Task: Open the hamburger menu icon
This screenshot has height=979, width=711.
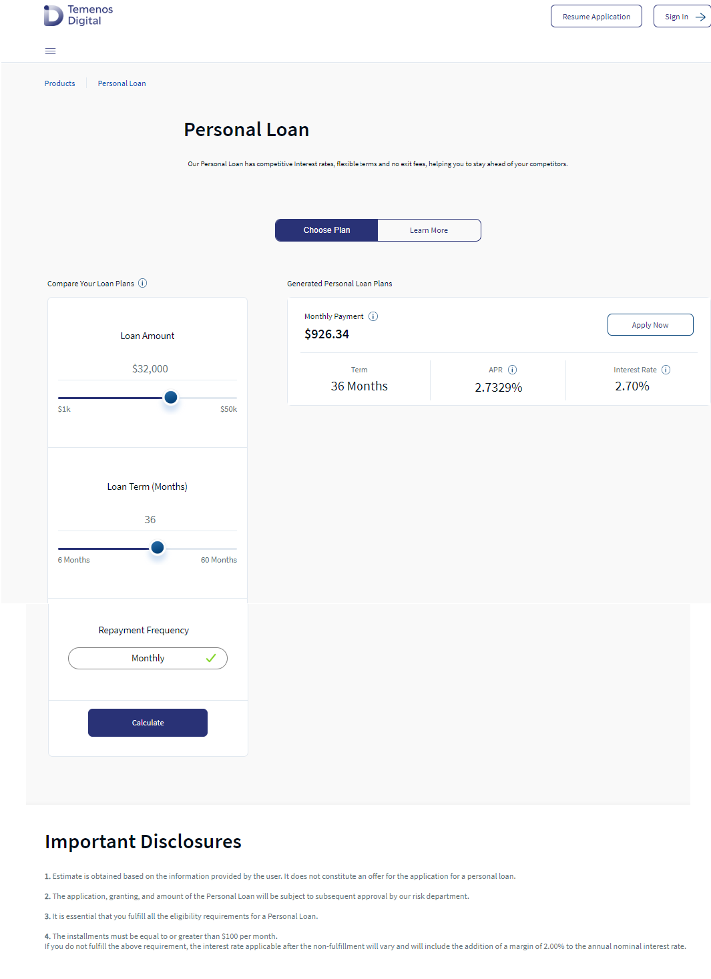Action: tap(50, 51)
